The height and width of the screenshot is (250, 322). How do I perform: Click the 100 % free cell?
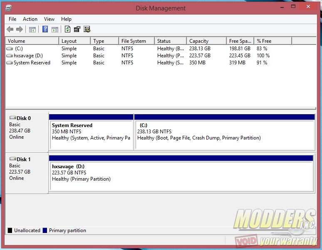point(263,56)
